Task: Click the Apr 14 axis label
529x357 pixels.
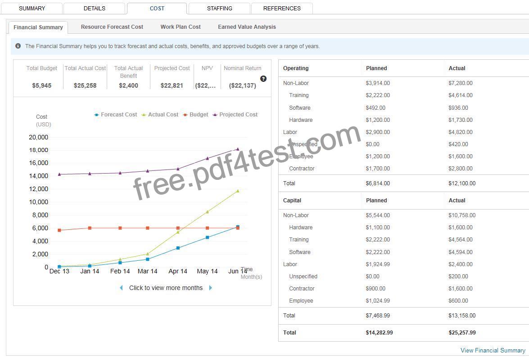Action: coord(178,271)
